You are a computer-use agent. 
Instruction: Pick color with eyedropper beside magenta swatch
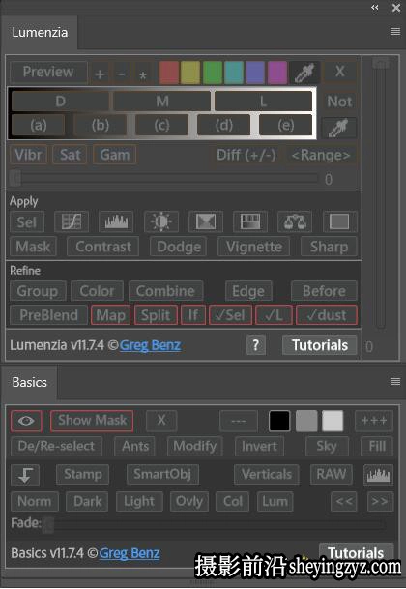tap(304, 73)
